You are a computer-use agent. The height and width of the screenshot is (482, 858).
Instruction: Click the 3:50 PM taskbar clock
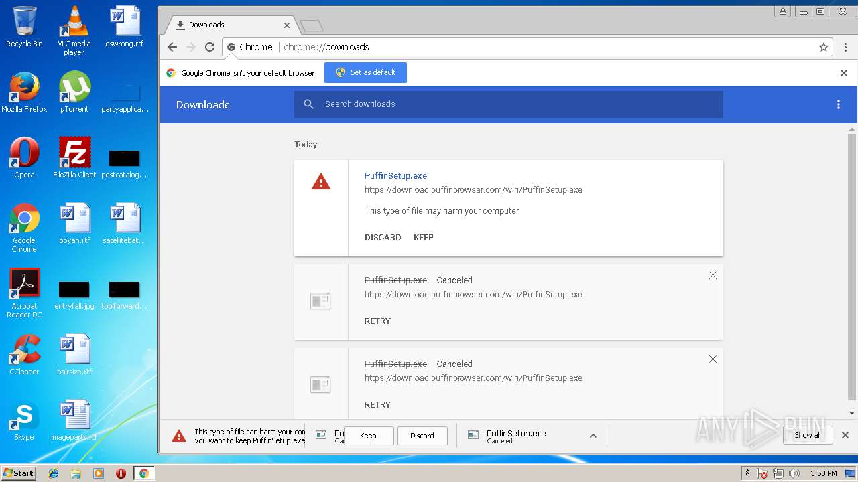pyautogui.click(x=824, y=473)
